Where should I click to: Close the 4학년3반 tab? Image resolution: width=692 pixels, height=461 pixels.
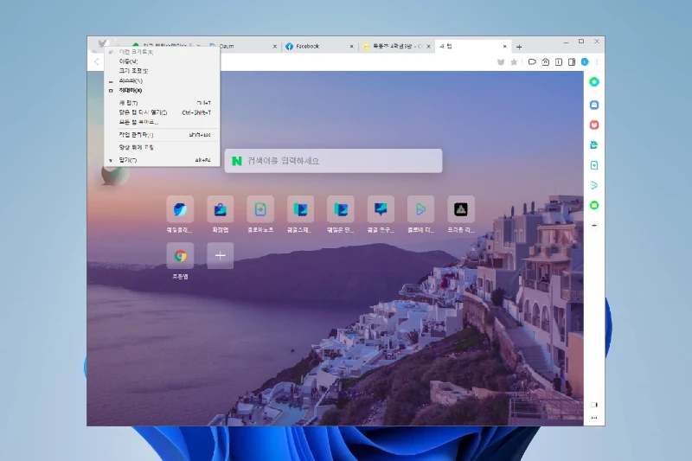[428, 47]
